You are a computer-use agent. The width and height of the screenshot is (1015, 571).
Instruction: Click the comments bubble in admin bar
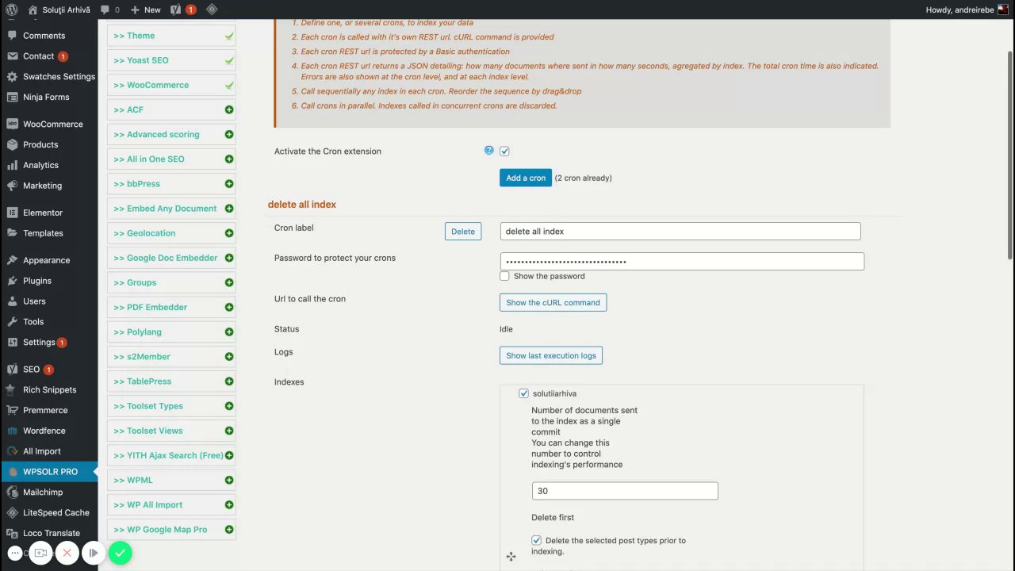(x=105, y=10)
